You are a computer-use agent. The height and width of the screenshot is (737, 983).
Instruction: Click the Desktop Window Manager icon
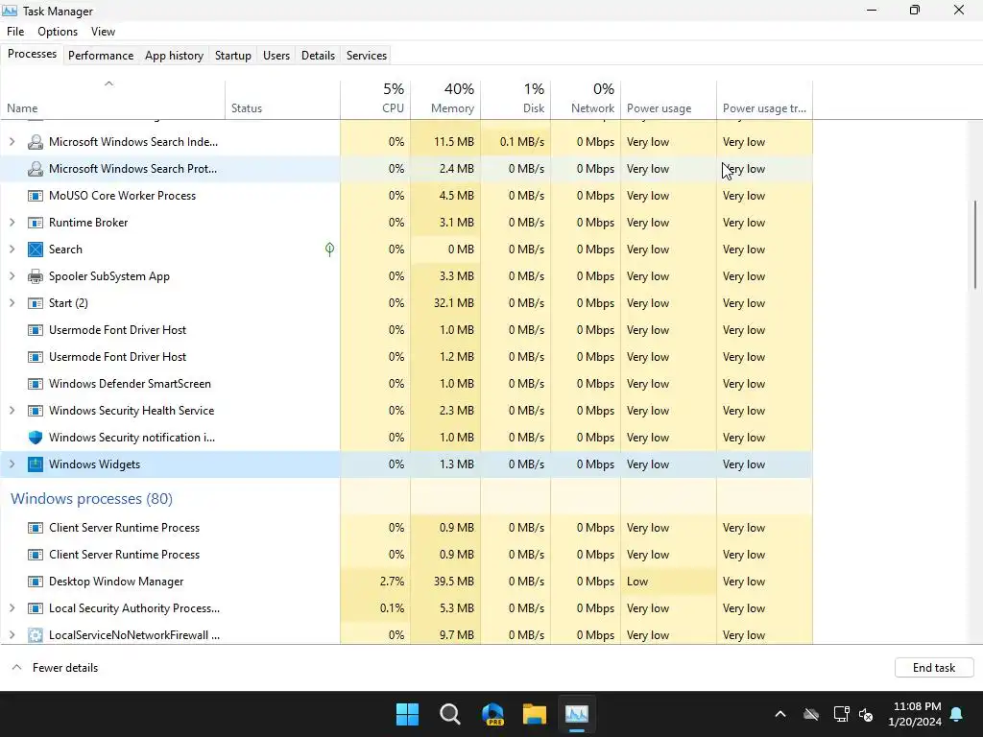click(36, 582)
